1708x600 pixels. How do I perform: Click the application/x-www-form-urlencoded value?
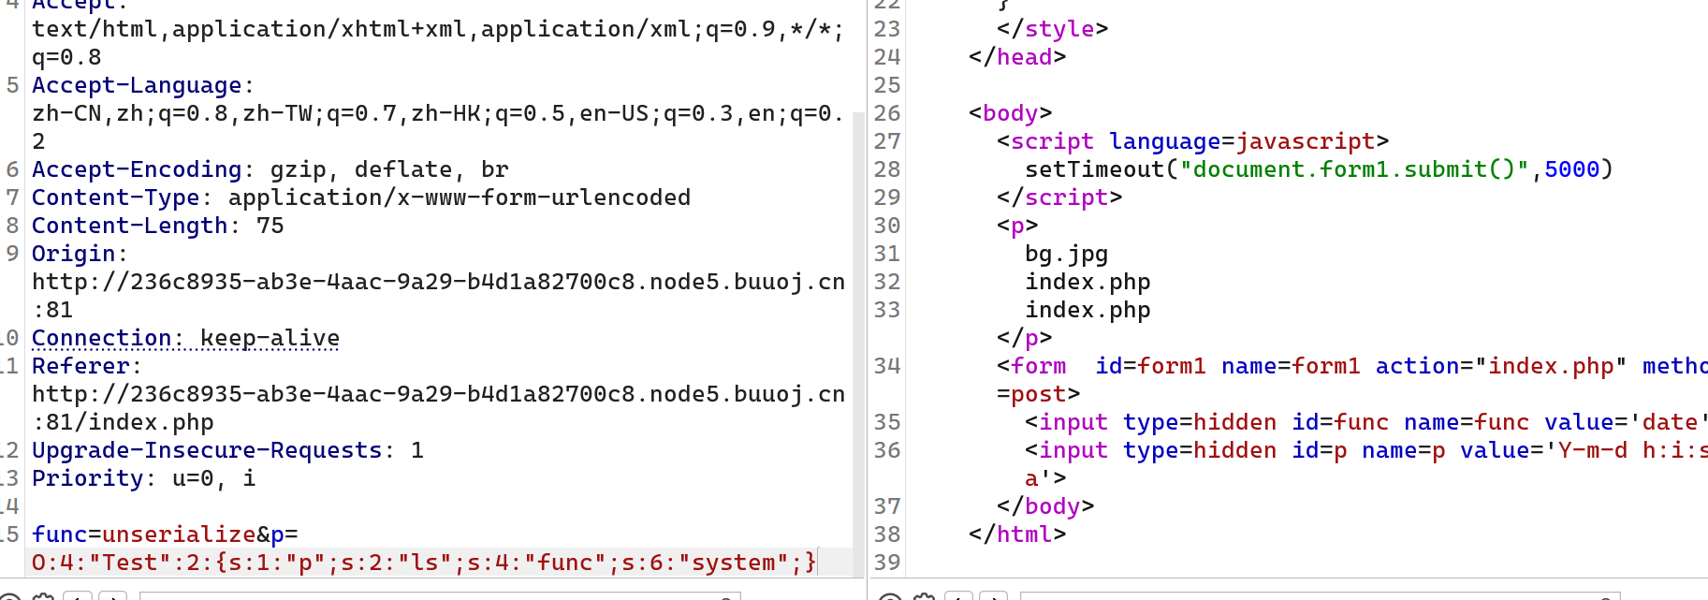coord(460,198)
